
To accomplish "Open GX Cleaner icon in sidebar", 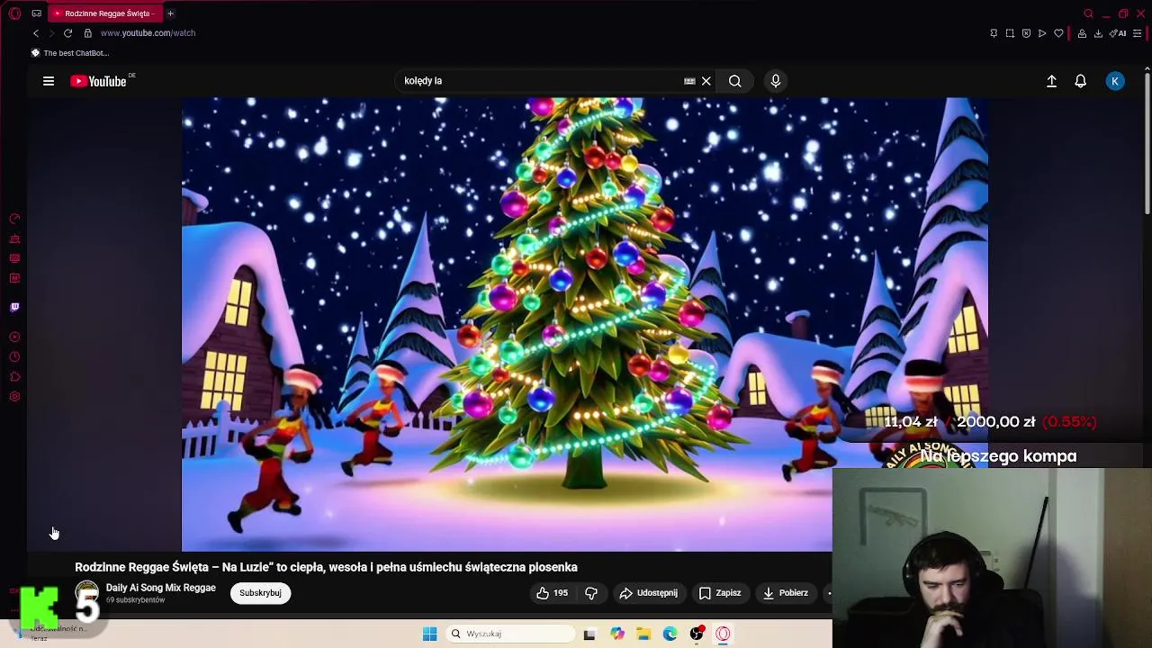I will click(x=14, y=239).
